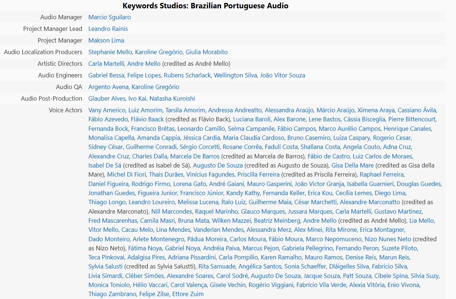
Task: Click the Erica Montagner link
Action: point(382,230)
